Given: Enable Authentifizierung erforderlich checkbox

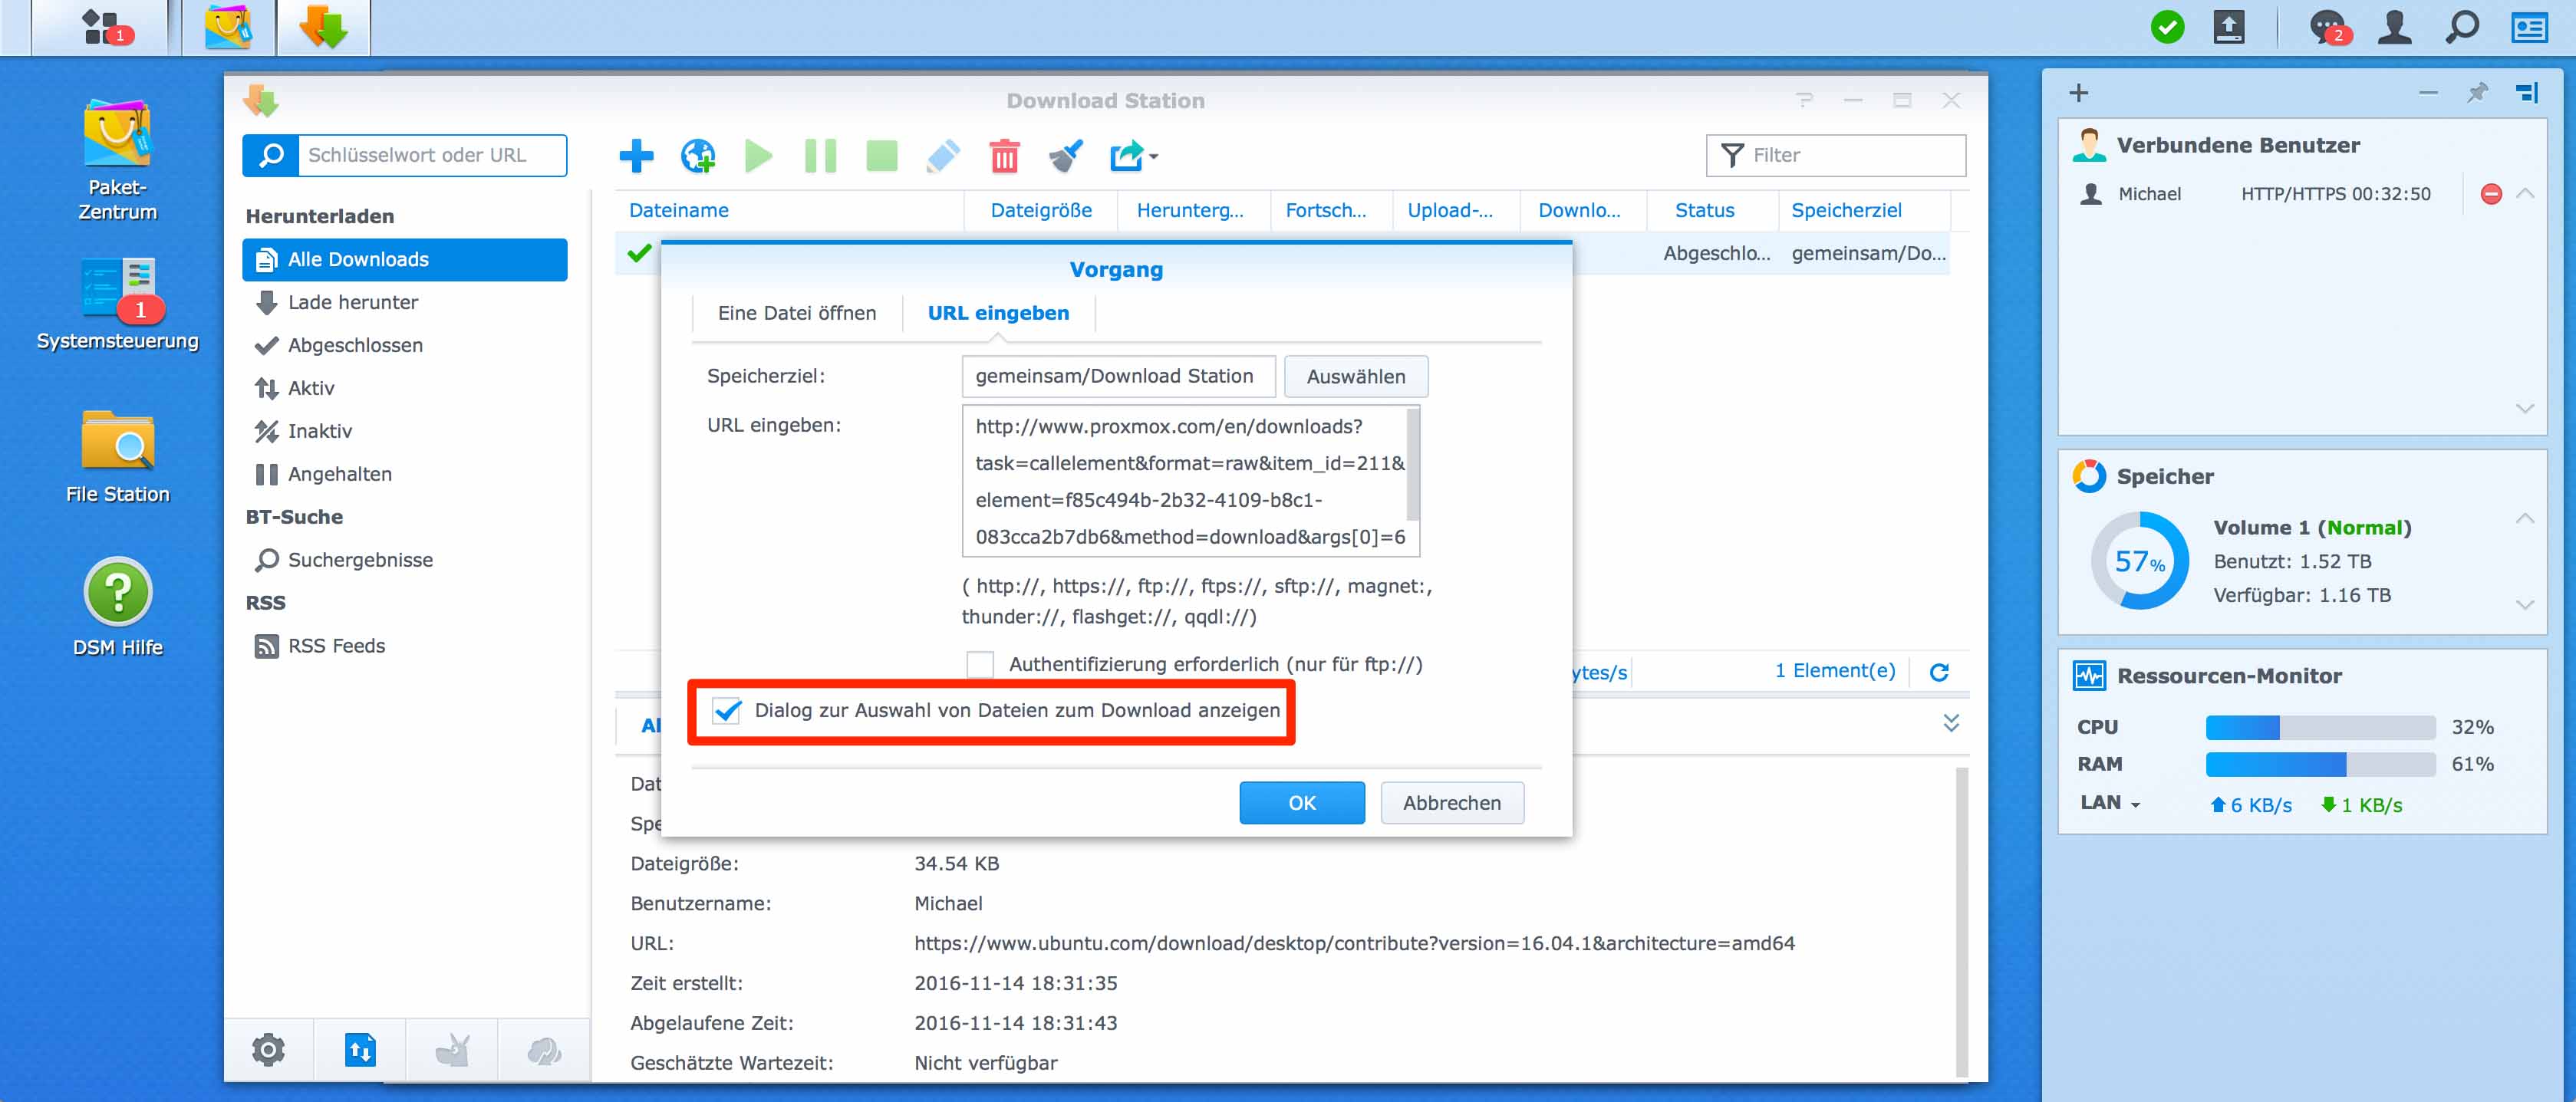Looking at the screenshot, I should (980, 664).
